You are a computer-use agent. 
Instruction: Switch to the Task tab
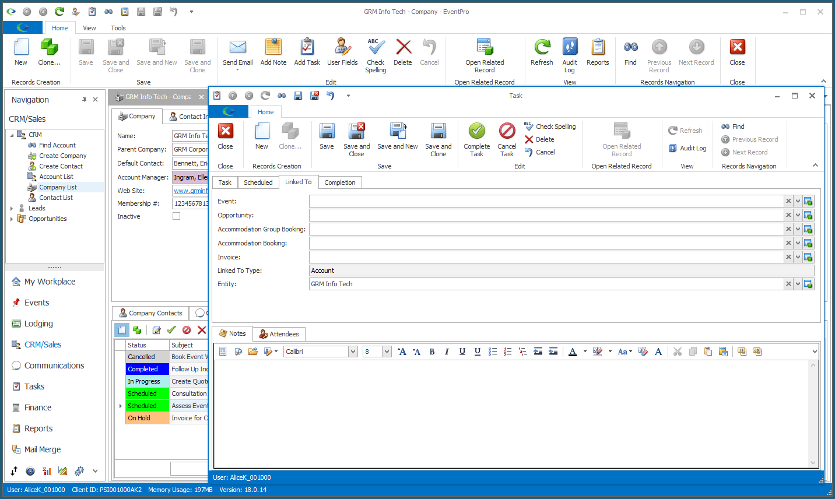pos(225,182)
